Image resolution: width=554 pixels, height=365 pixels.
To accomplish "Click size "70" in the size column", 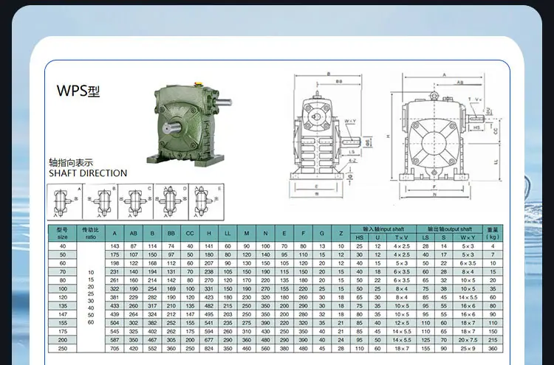I will [x=63, y=272].
